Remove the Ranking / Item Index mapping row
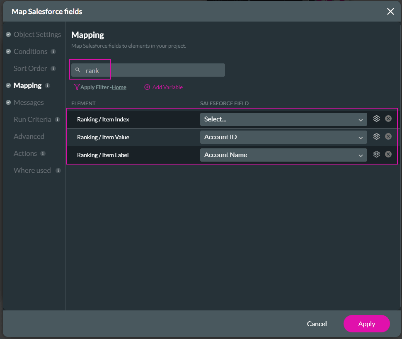402x339 pixels. coord(388,119)
